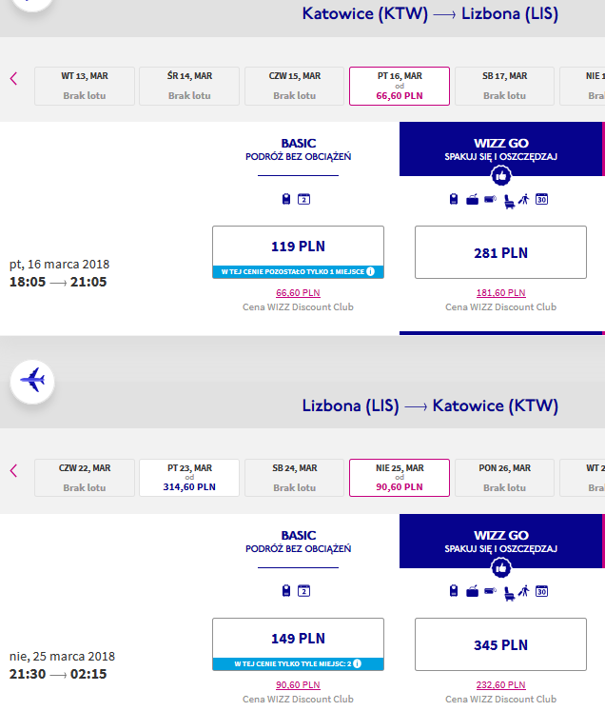605x711 pixels.
Task: Open the 181,60 PLN Discount Club price link
Action: pyautogui.click(x=500, y=293)
